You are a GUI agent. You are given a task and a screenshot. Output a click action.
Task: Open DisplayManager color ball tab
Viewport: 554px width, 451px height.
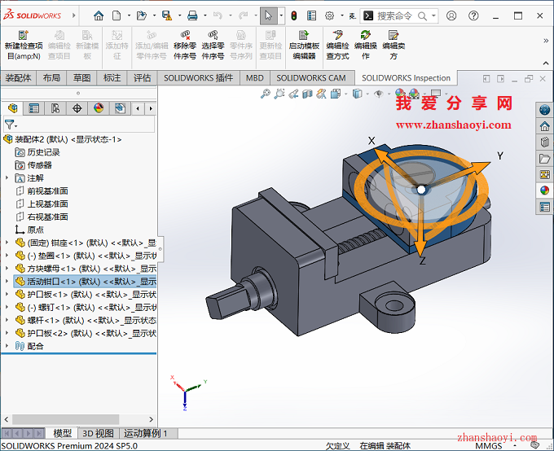click(99, 108)
